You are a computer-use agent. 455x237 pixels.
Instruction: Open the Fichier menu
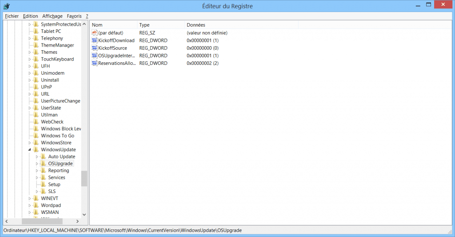pos(12,16)
